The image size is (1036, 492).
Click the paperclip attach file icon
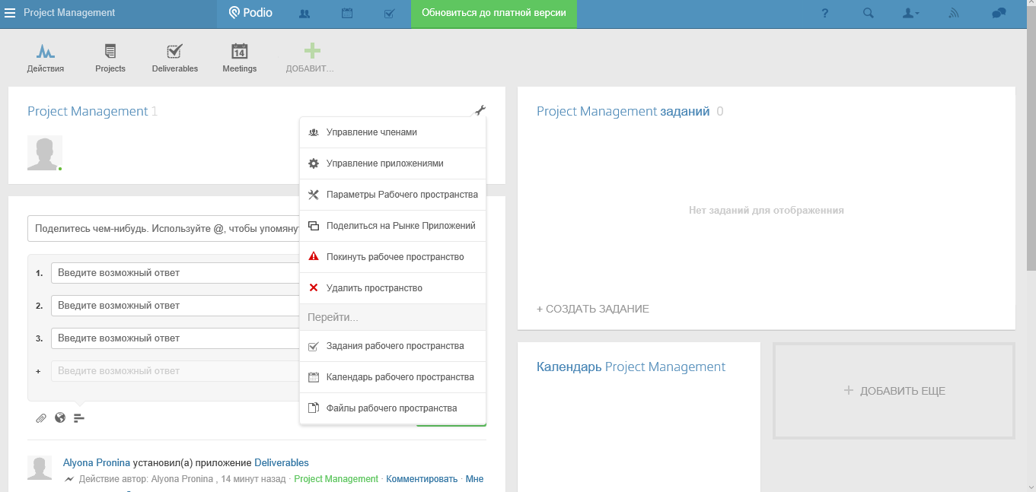point(41,418)
